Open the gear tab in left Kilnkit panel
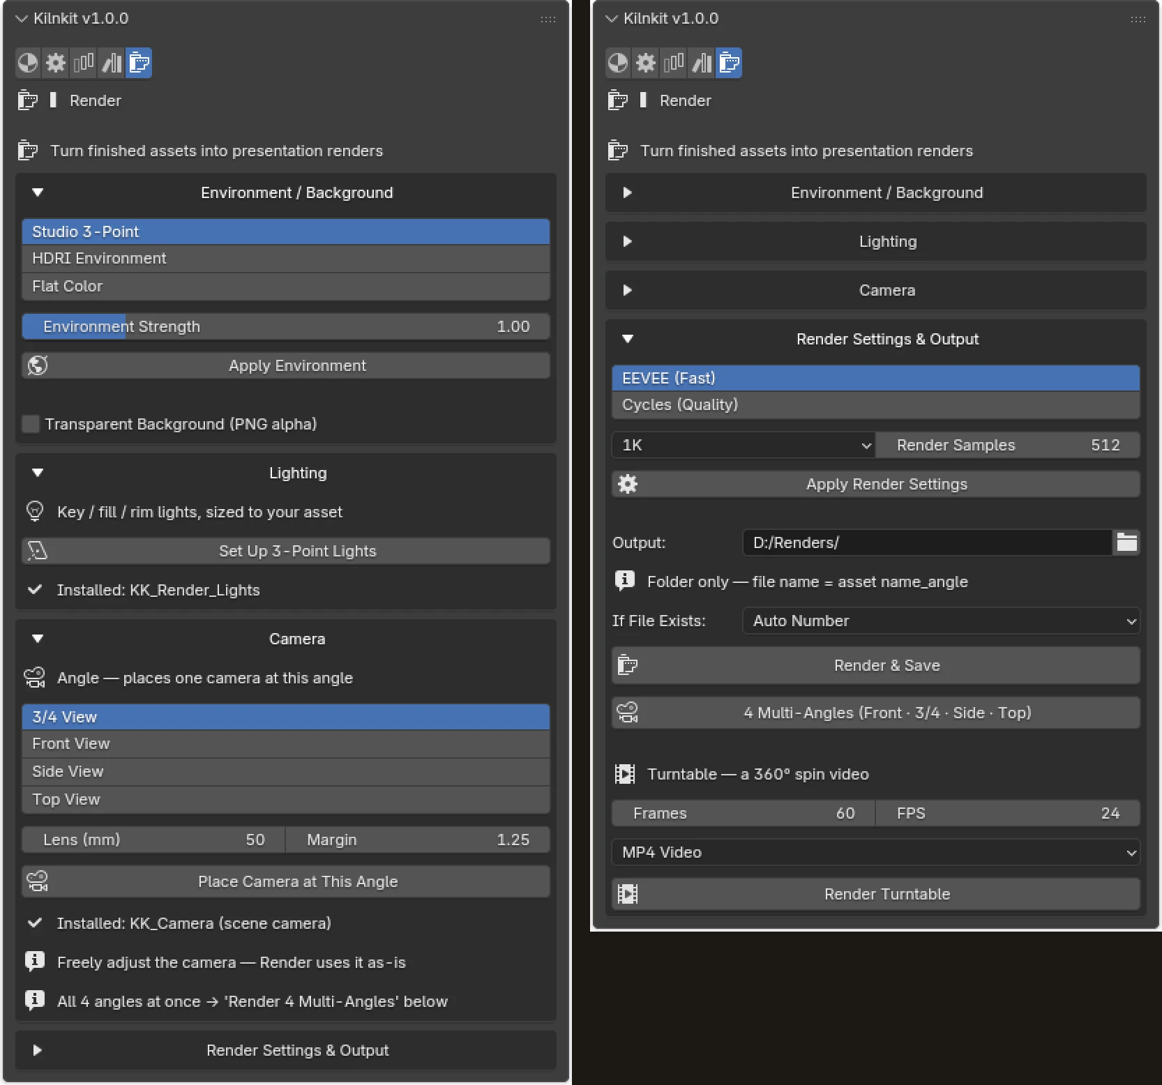1162x1085 pixels. [x=56, y=63]
